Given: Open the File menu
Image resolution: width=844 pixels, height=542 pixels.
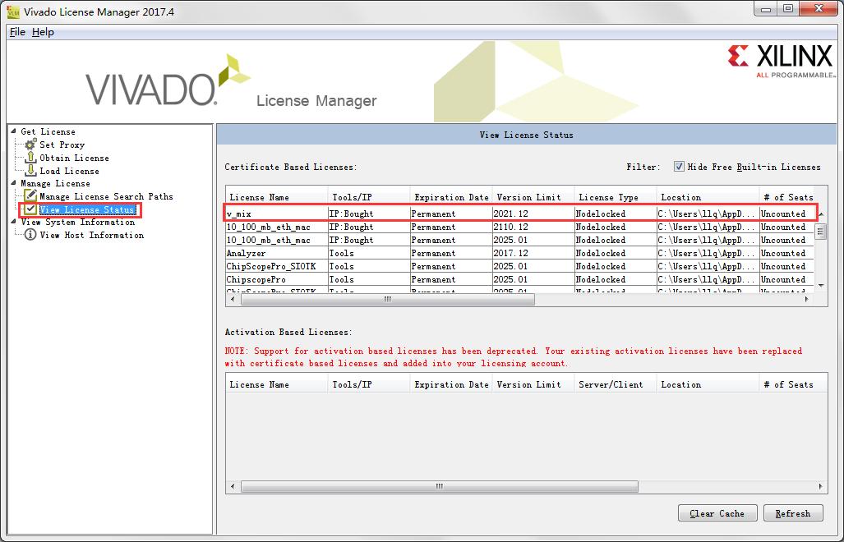Looking at the screenshot, I should [x=17, y=32].
